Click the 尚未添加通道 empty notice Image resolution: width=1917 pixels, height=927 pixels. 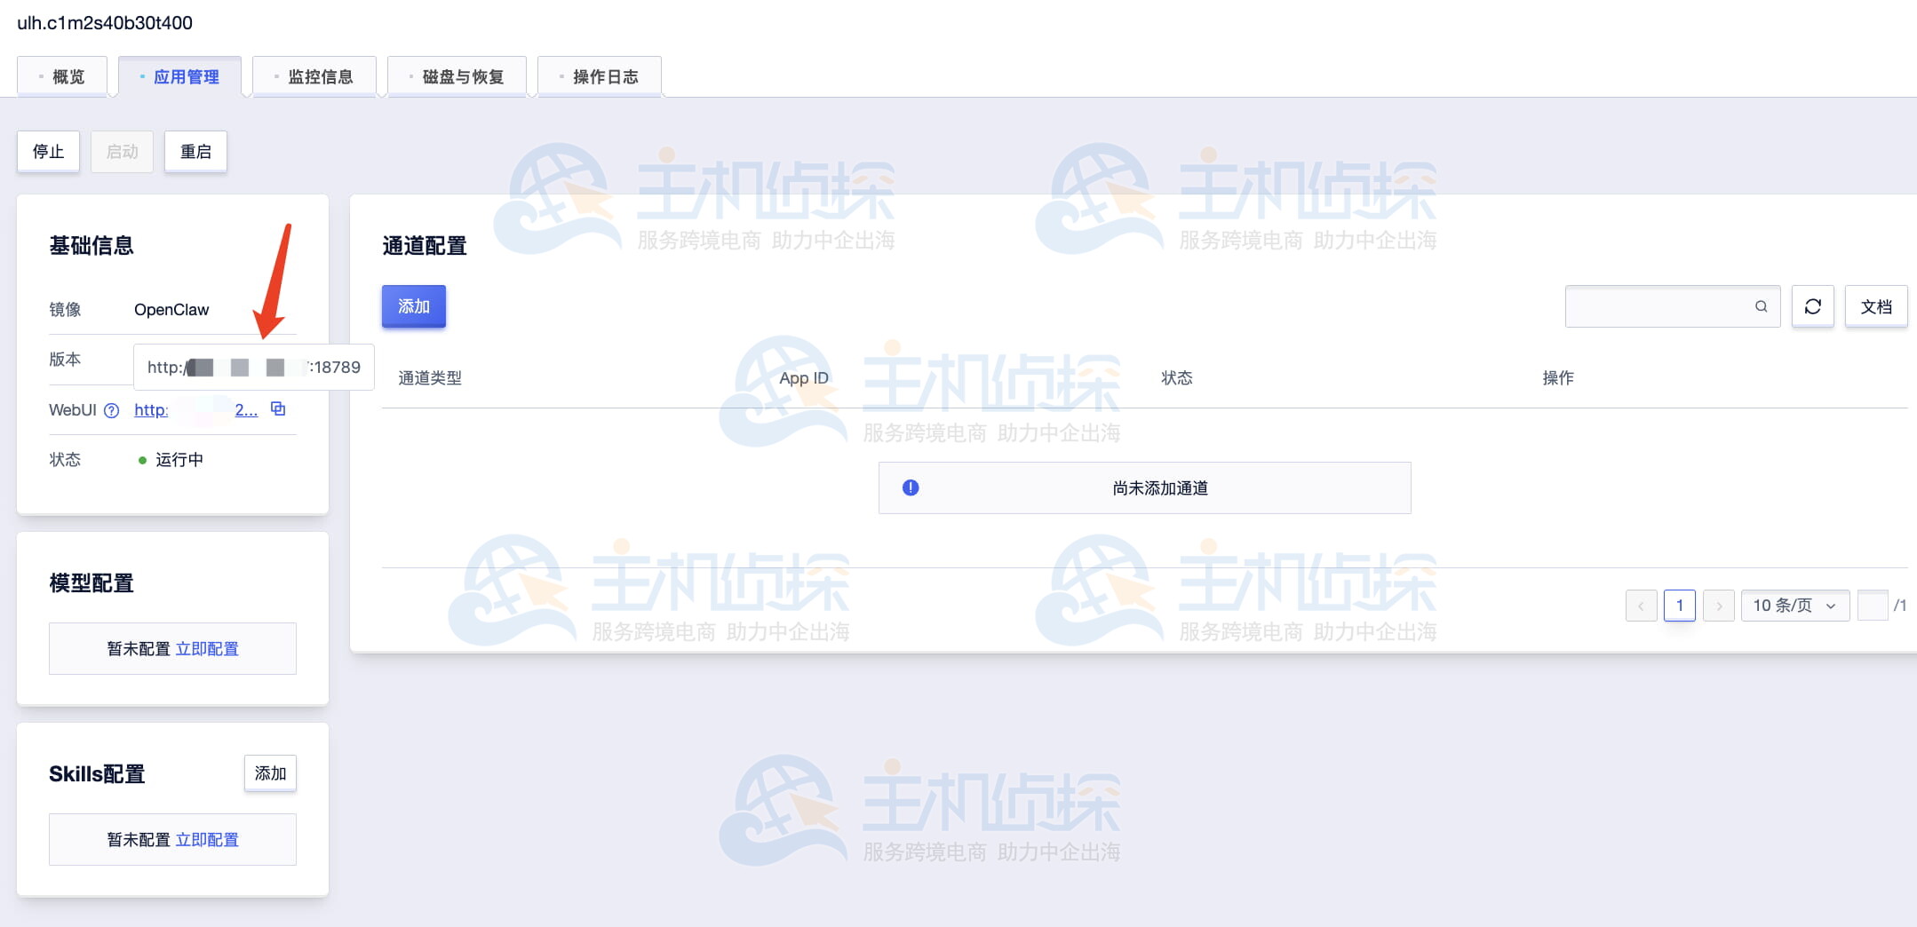pyautogui.click(x=1145, y=488)
